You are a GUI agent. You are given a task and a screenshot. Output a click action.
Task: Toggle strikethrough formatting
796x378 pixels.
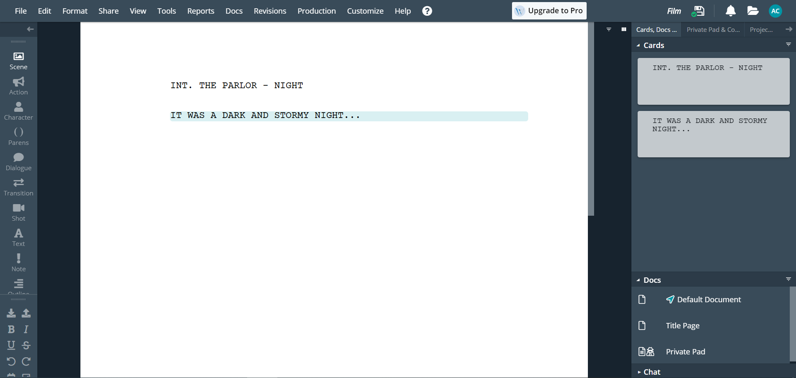[26, 345]
